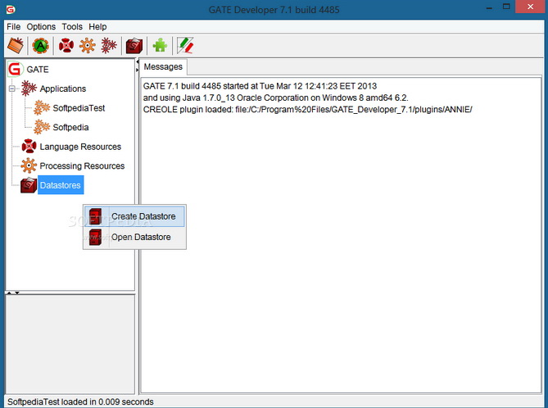The height and width of the screenshot is (408, 548).
Task: Collapse the Applications tree node
Action: [12, 88]
